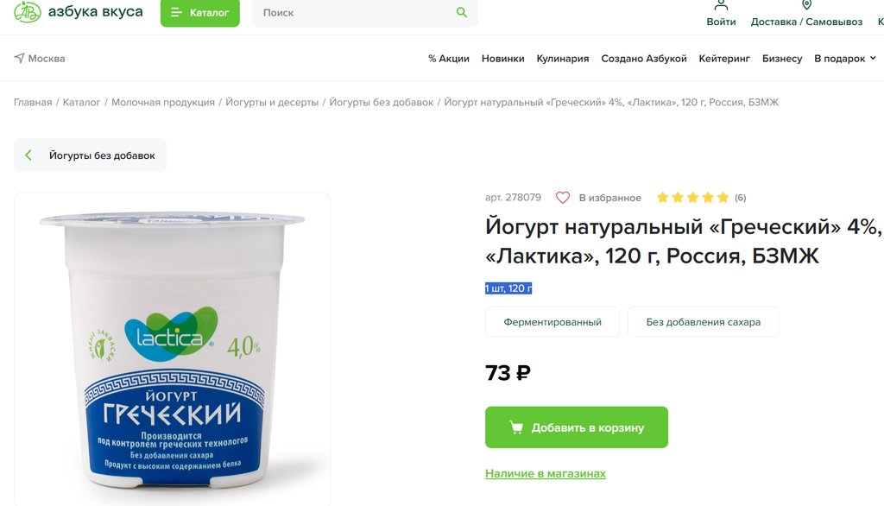Open the % Акции menu item
This screenshot has height=506, width=884.
449,58
